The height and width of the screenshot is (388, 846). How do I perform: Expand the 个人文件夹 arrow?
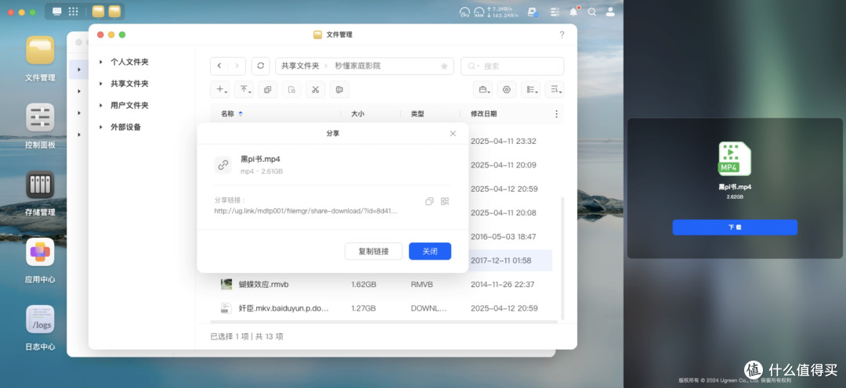(101, 62)
